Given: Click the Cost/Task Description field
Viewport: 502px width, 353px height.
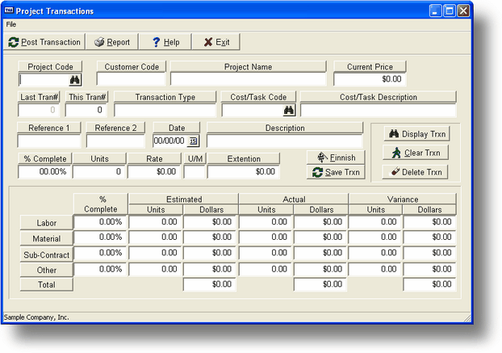Looking at the screenshot, I should coord(378,110).
